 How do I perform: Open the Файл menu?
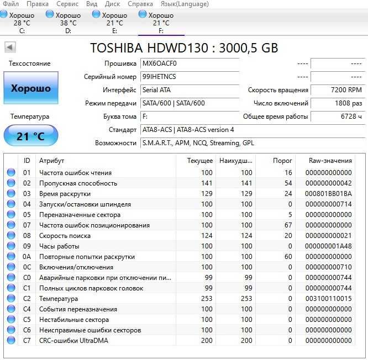point(10,4)
